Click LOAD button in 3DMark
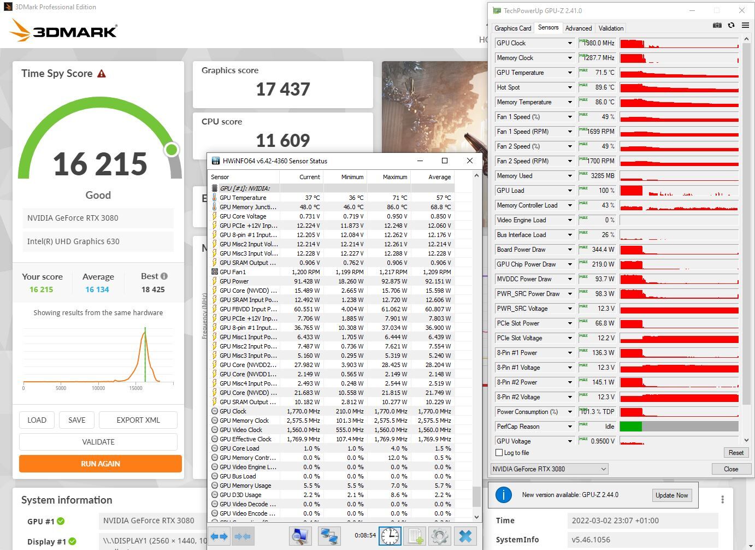This screenshot has height=550, width=755. [x=37, y=420]
